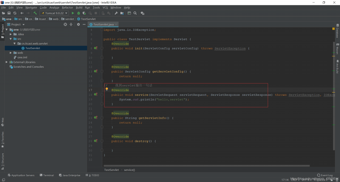Toggle the Web tool window strip button
Screen dimensions: 340x182
[x=3, y=122]
